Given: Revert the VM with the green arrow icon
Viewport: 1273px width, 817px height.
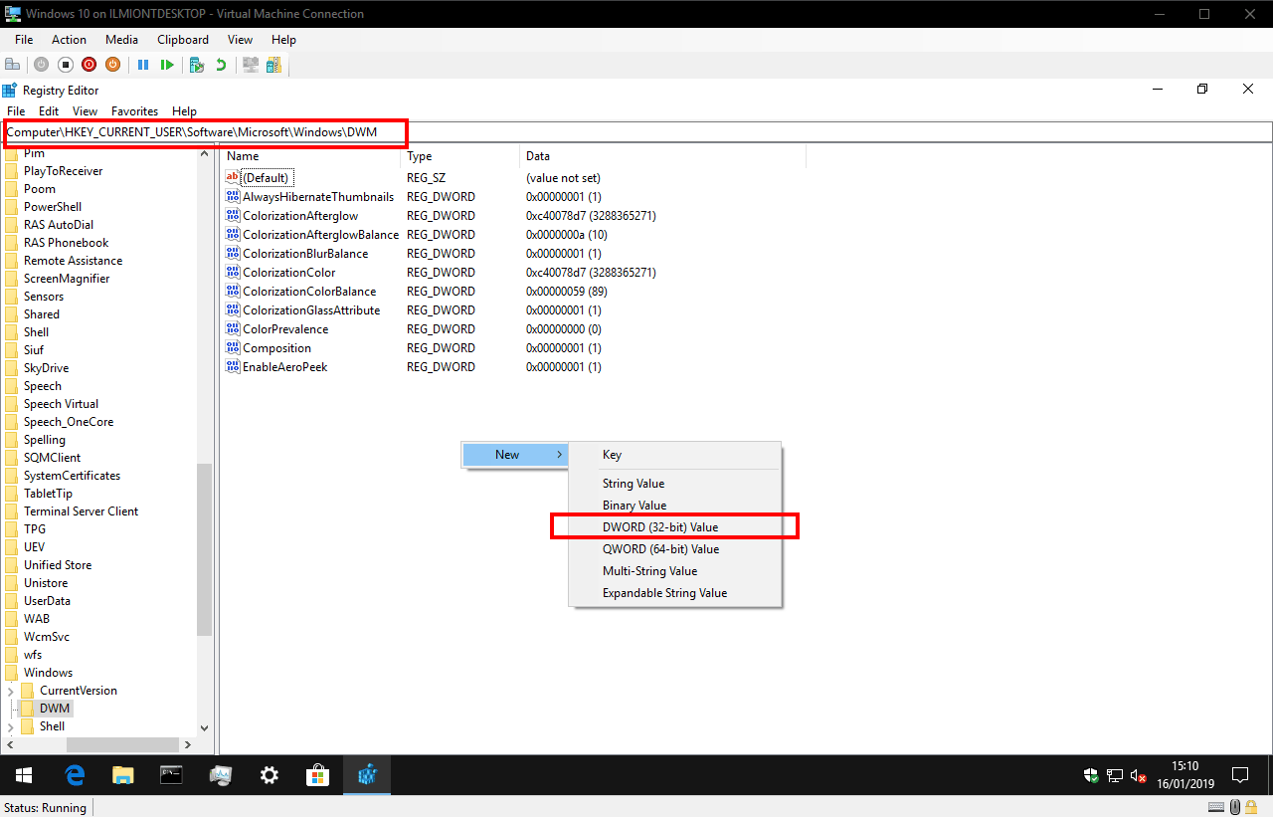Looking at the screenshot, I should tap(221, 65).
